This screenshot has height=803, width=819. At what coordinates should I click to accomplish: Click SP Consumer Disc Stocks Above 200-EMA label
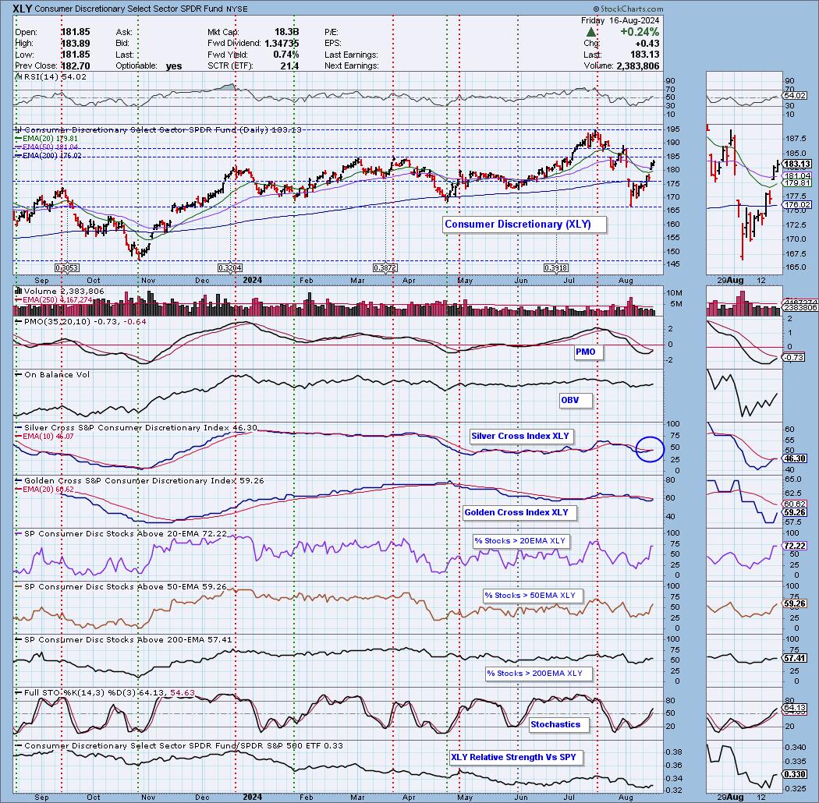coord(123,640)
